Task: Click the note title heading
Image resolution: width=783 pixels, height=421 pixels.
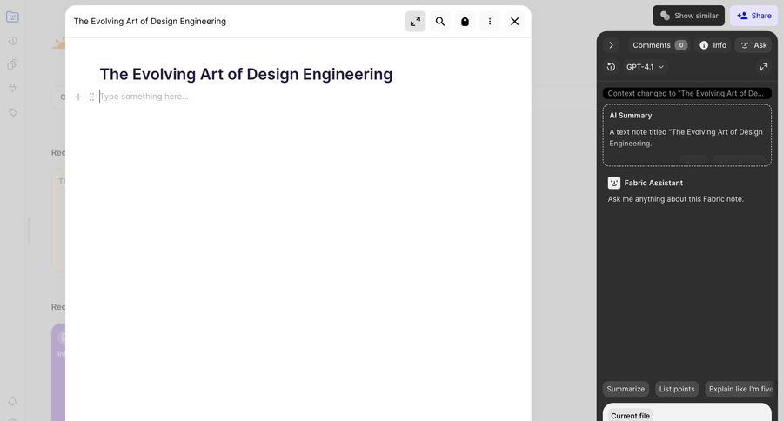Action: coord(246,74)
